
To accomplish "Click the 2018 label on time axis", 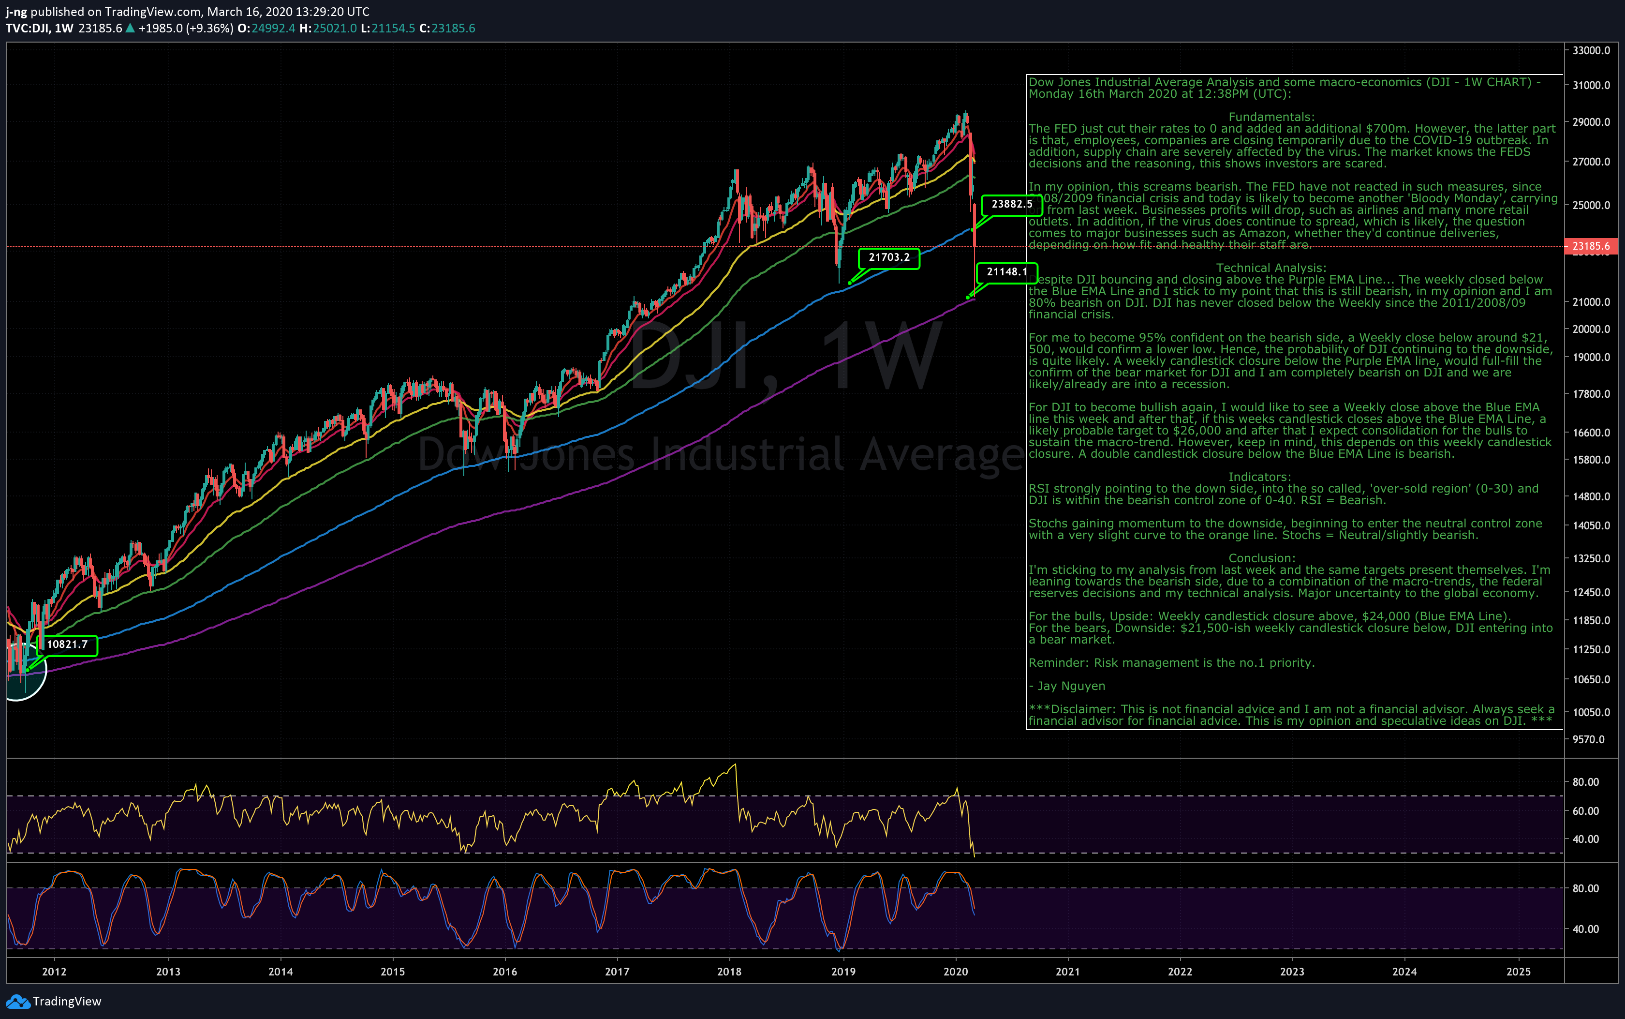I will [729, 972].
